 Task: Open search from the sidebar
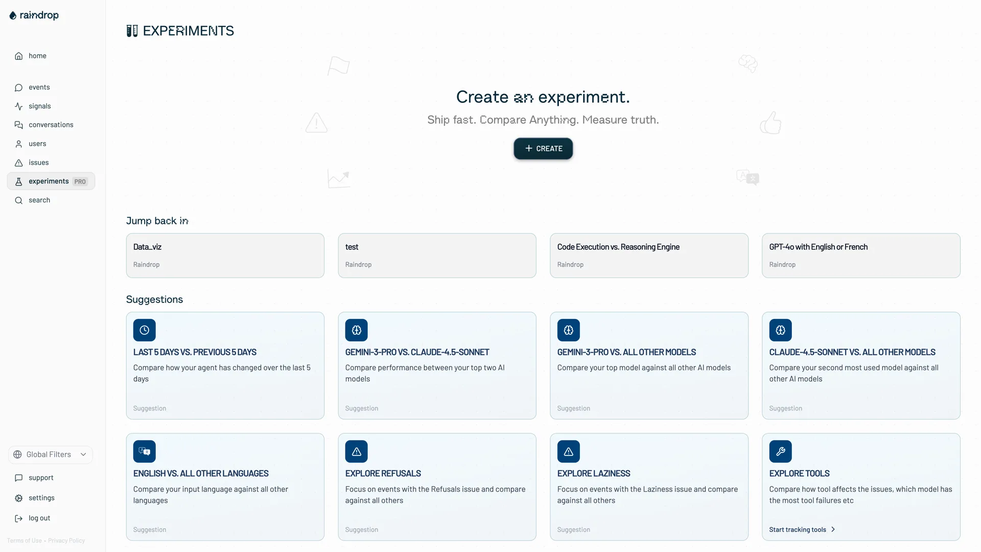pyautogui.click(x=39, y=200)
